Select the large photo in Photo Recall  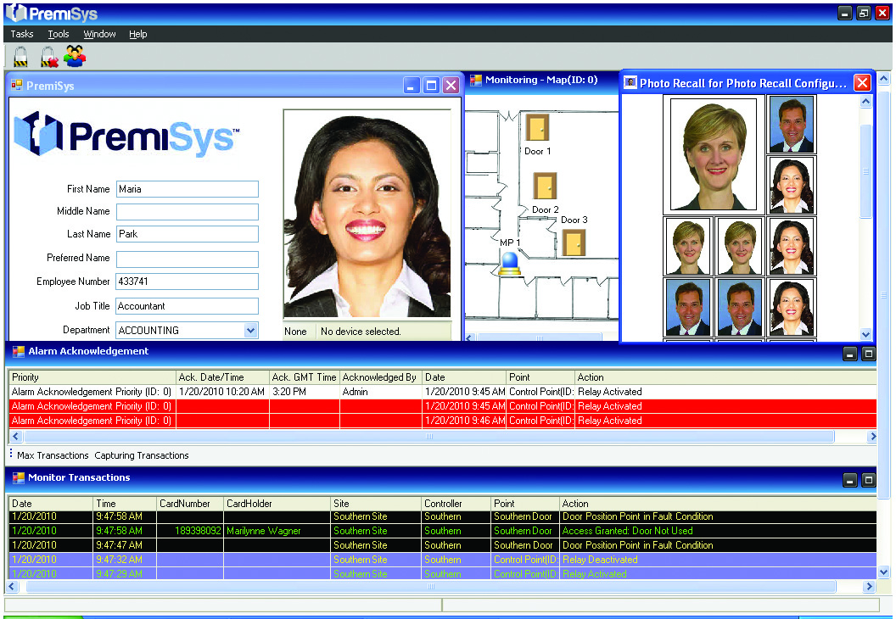tap(713, 153)
